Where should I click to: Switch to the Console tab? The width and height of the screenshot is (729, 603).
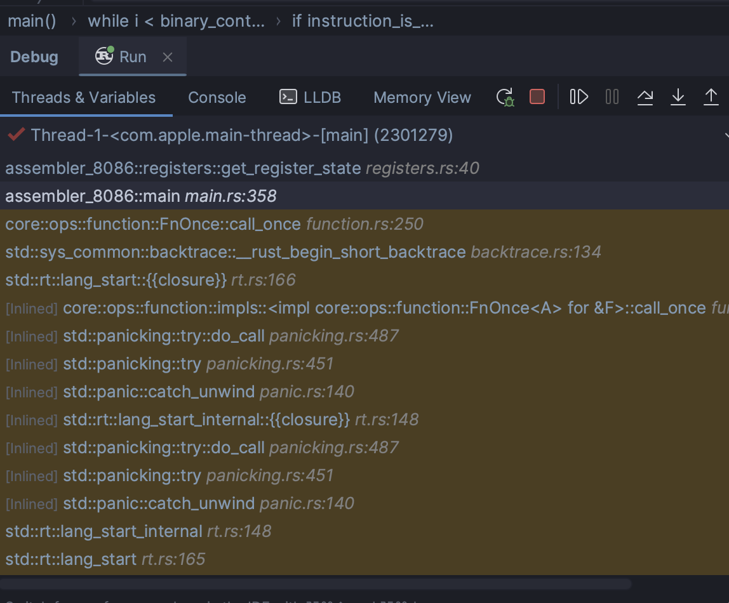click(x=217, y=98)
